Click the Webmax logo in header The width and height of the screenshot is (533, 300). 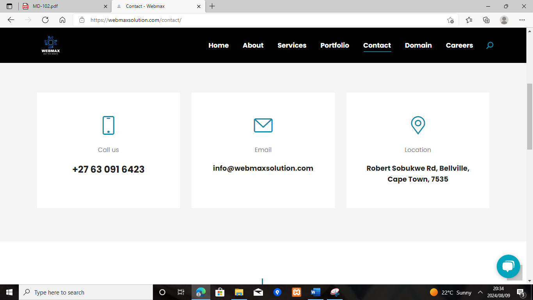pos(51,45)
